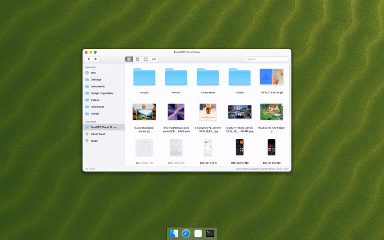Click the '27 items' status bar text
This screenshot has width=384, height=240.
90,169
